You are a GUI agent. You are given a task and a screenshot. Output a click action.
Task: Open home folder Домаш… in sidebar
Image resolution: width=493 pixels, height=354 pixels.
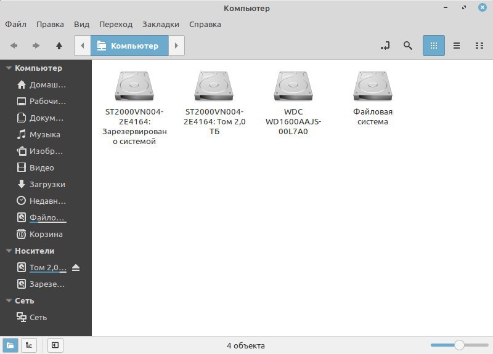click(46, 85)
